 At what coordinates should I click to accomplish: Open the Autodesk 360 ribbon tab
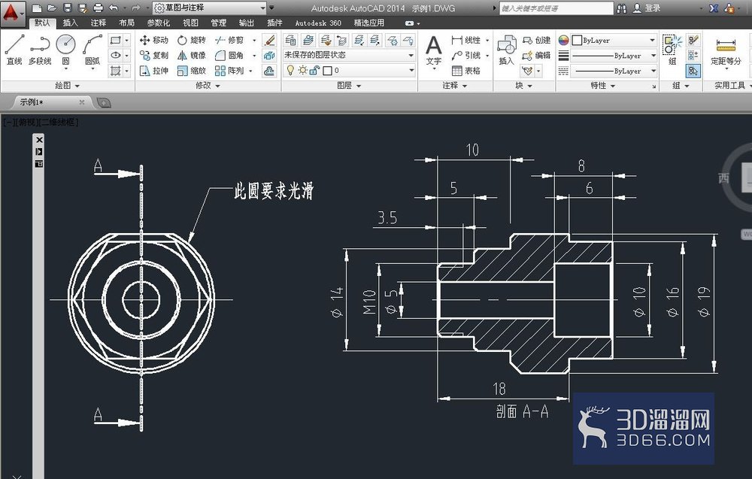(x=318, y=23)
